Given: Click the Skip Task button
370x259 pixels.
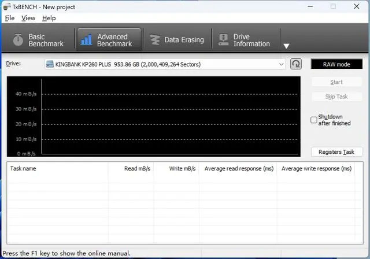Looking at the screenshot, I should click(x=336, y=97).
